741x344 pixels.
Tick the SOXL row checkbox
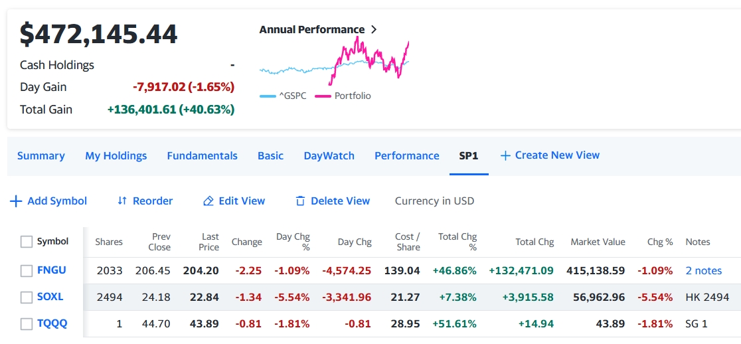click(27, 298)
